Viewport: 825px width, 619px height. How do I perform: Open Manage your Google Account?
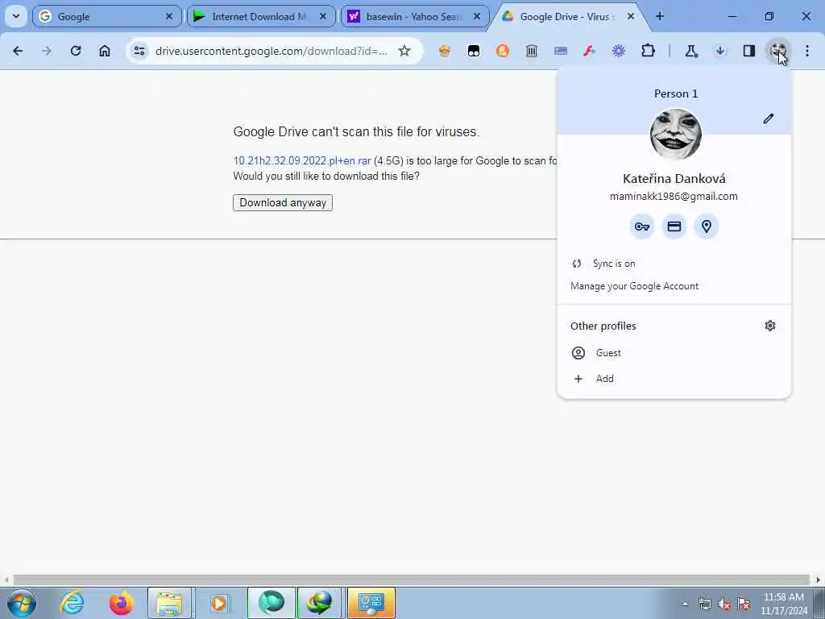tap(674, 286)
